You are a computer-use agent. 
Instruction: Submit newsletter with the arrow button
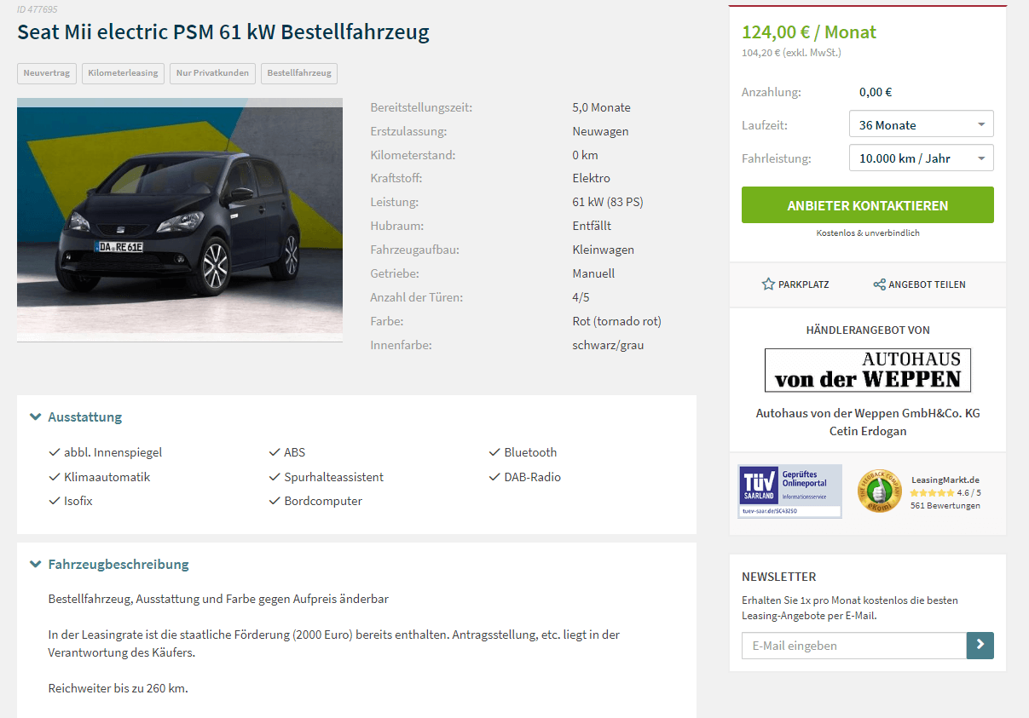[x=980, y=646]
